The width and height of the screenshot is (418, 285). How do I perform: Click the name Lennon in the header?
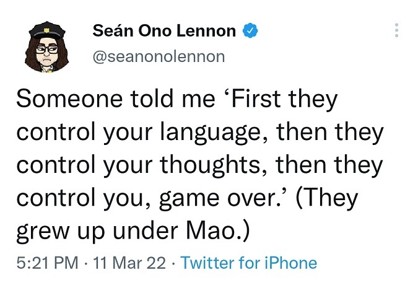pos(206,30)
